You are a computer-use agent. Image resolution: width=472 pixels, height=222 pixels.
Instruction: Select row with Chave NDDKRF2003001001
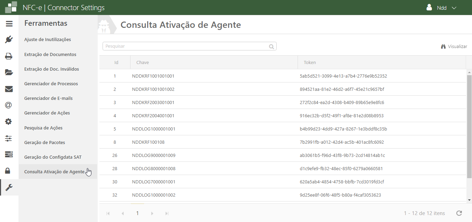153,103
